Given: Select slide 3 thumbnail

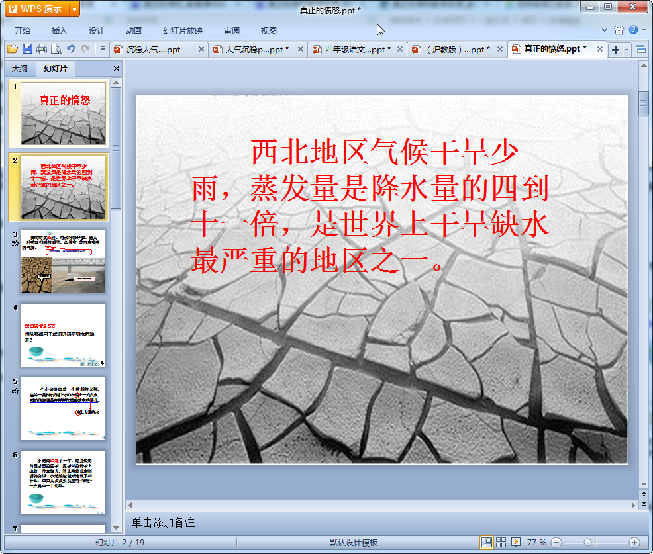Looking at the screenshot, I should [64, 261].
